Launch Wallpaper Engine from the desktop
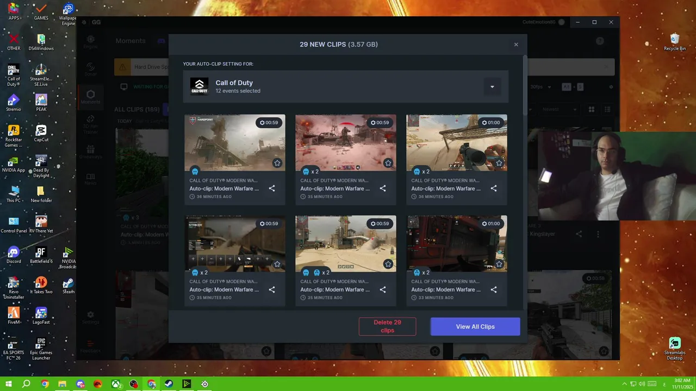This screenshot has width=696, height=391. pyautogui.click(x=68, y=14)
